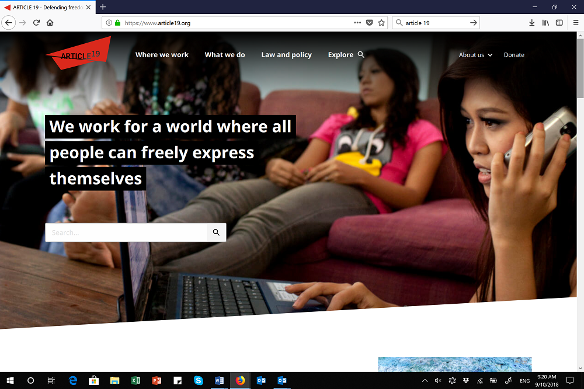The width and height of the screenshot is (584, 389).
Task: Click the Firefox reload page button
Action: tap(36, 23)
